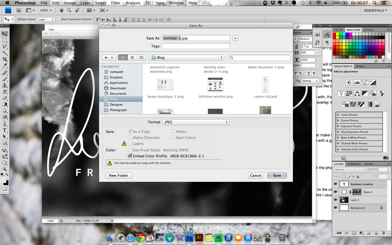Viewport: 392px width, 245px height.
Task: Select the Clone Stamp tool
Action: point(5,85)
